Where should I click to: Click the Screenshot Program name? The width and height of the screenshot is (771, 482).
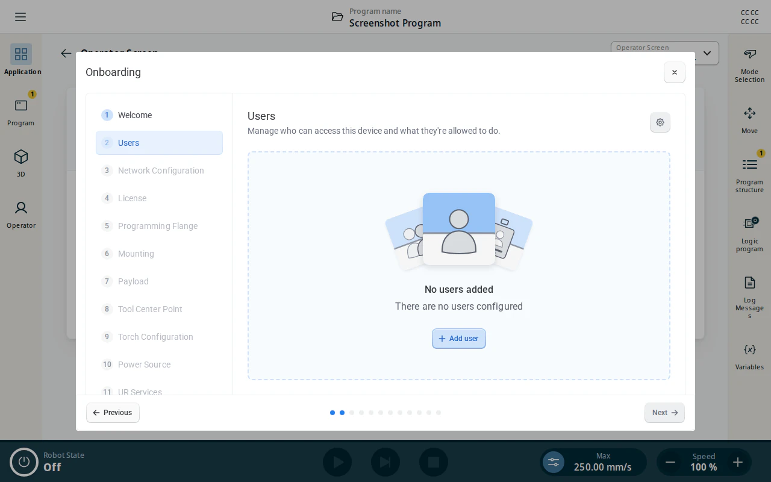[395, 23]
